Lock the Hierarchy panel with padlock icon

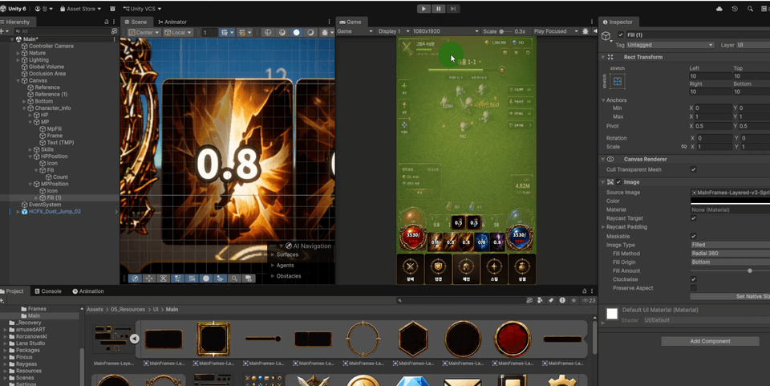(107, 22)
